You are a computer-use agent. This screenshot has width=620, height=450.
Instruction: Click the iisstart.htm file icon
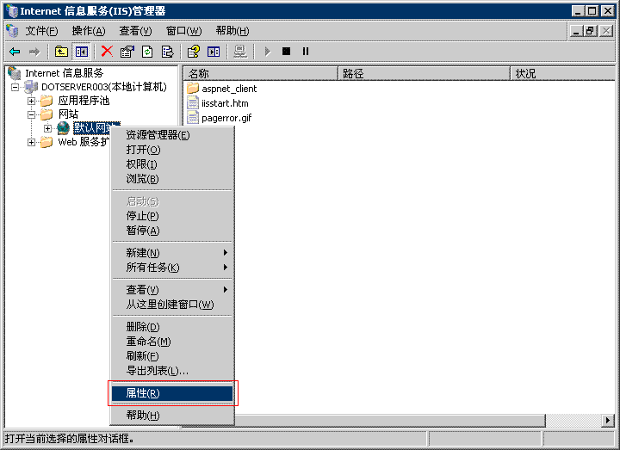click(193, 103)
